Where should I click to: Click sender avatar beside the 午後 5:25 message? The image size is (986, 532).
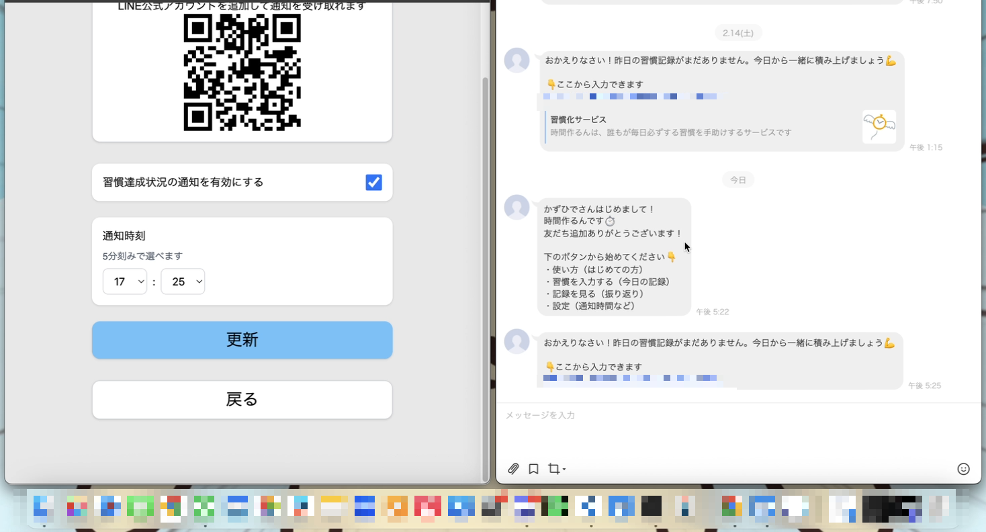pos(517,341)
